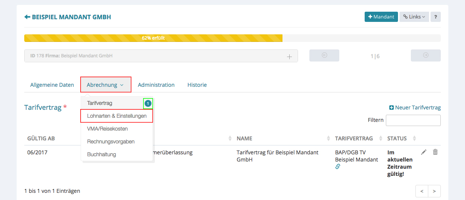Image resolution: width=465 pixels, height=200 pixels.
Task: Select Lohnarten & Einstellungen from menu
Action: tap(117, 116)
